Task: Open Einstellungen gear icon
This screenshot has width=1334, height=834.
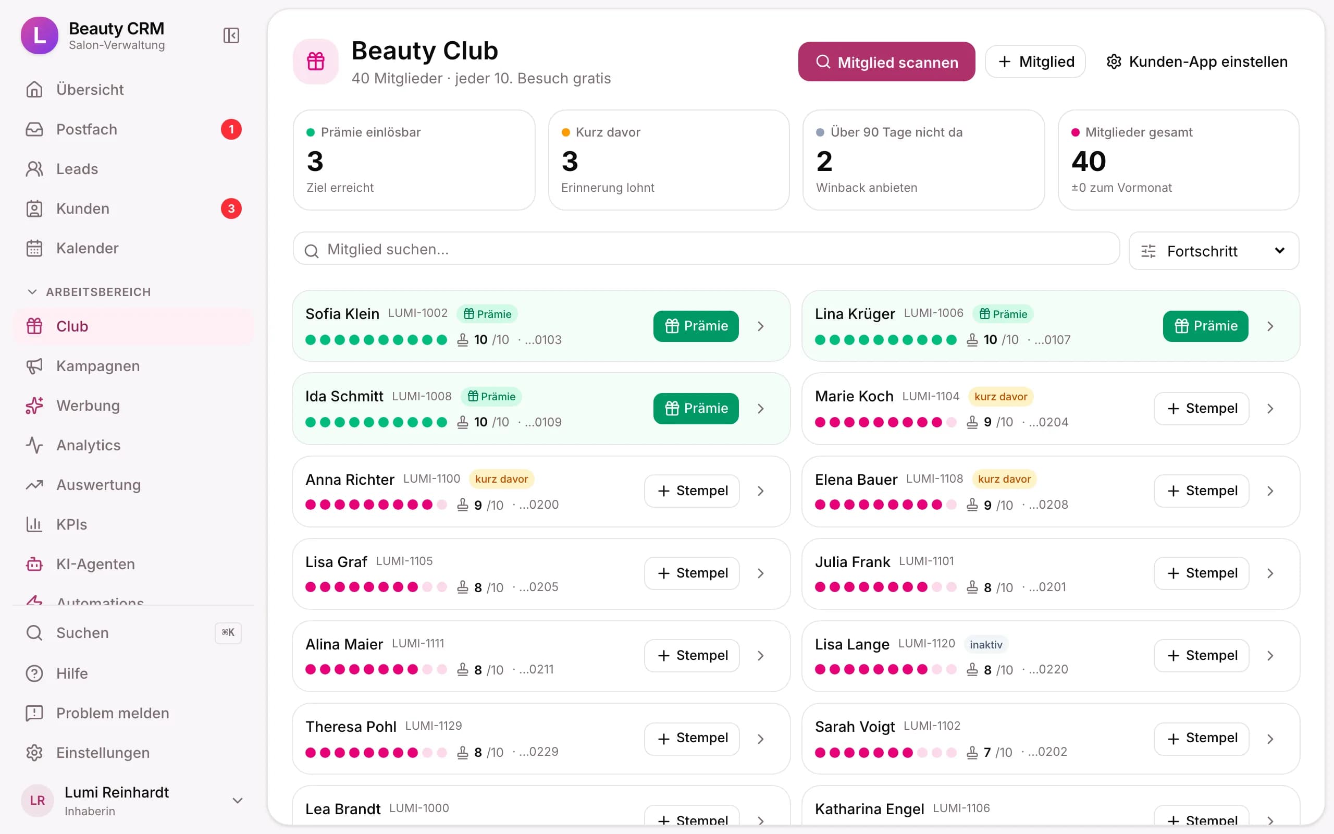Action: pyautogui.click(x=34, y=753)
